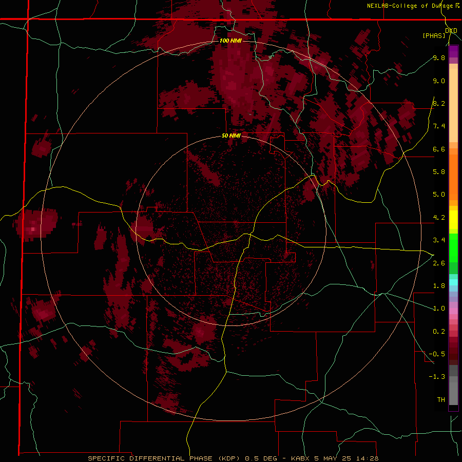462x462 pixels.
Task: Click the KABX radar site identifier
Action: (x=300, y=458)
